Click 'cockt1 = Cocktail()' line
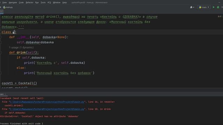Screen dimensions: 223x125 20,83
